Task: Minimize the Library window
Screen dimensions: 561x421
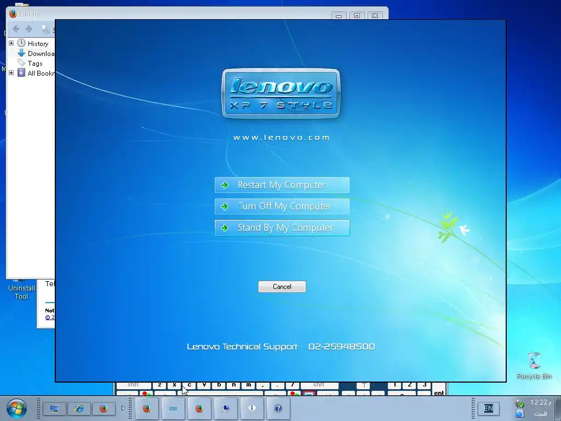Action: pyautogui.click(x=339, y=16)
